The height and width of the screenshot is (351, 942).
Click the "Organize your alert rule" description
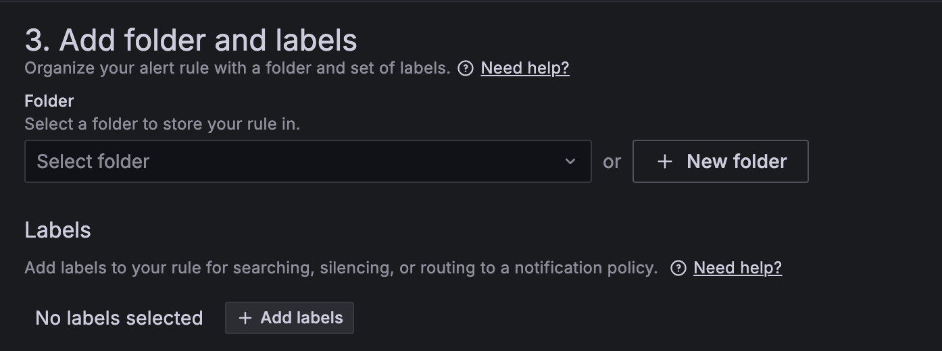[237, 68]
